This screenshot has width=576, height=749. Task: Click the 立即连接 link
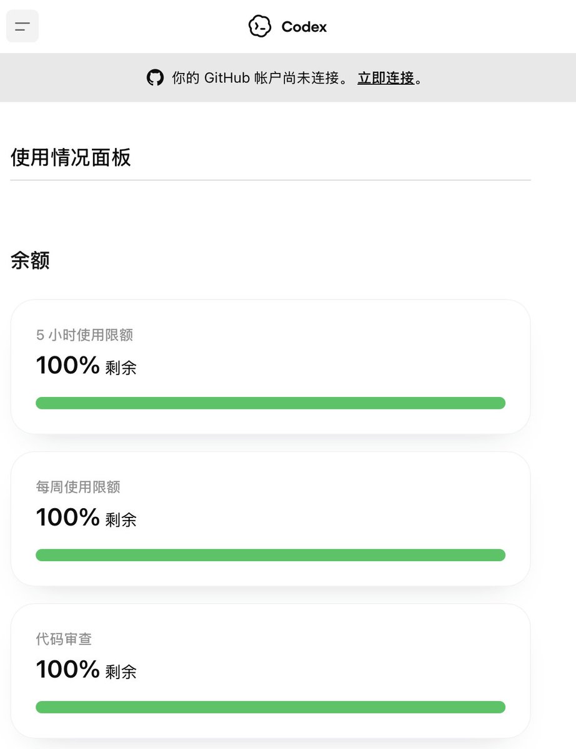click(x=385, y=78)
